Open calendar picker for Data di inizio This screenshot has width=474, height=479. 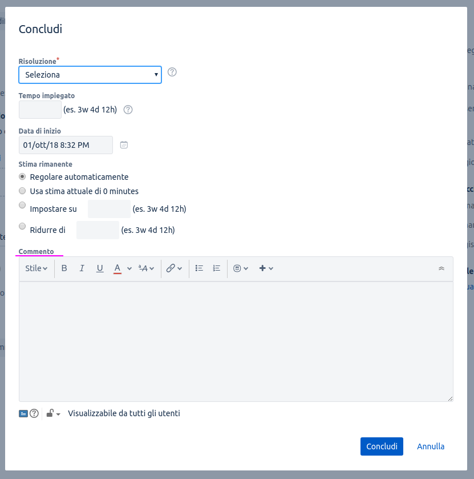(124, 145)
